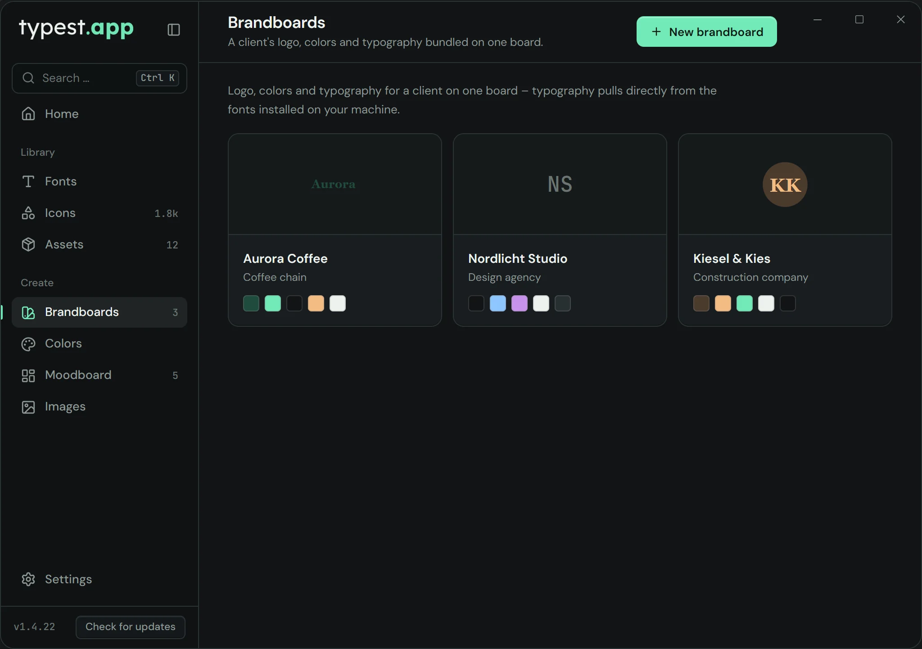Click the Assets cube icon
Image resolution: width=922 pixels, height=649 pixels.
(x=28, y=244)
